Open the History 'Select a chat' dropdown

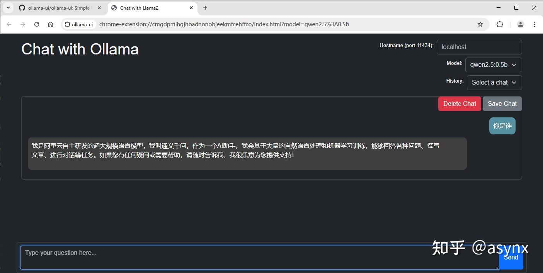494,82
